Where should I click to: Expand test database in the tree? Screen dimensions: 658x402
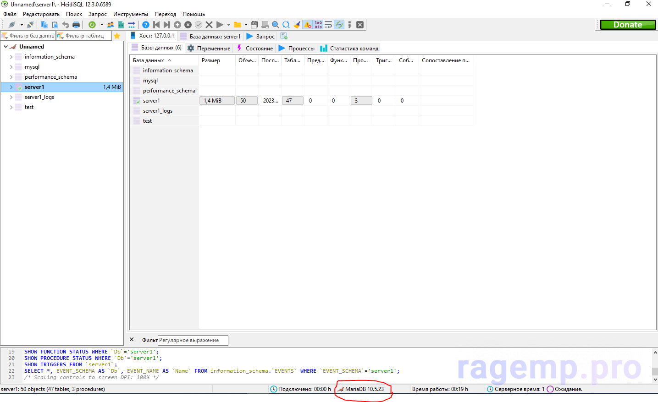tap(11, 107)
